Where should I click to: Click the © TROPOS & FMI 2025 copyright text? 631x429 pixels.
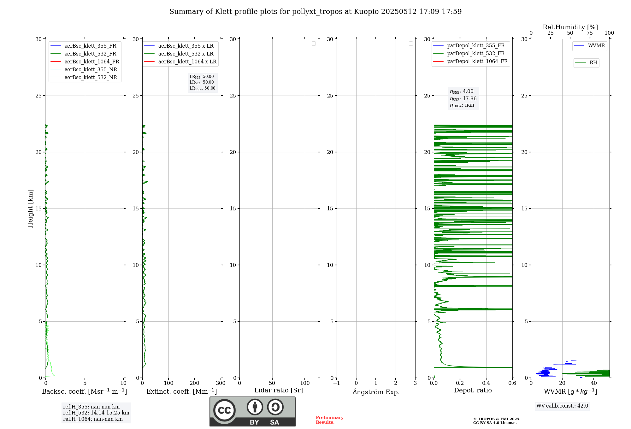click(x=497, y=419)
